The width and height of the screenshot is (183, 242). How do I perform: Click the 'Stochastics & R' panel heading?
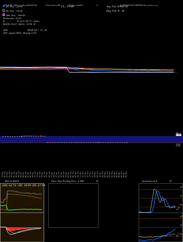coord(149,181)
